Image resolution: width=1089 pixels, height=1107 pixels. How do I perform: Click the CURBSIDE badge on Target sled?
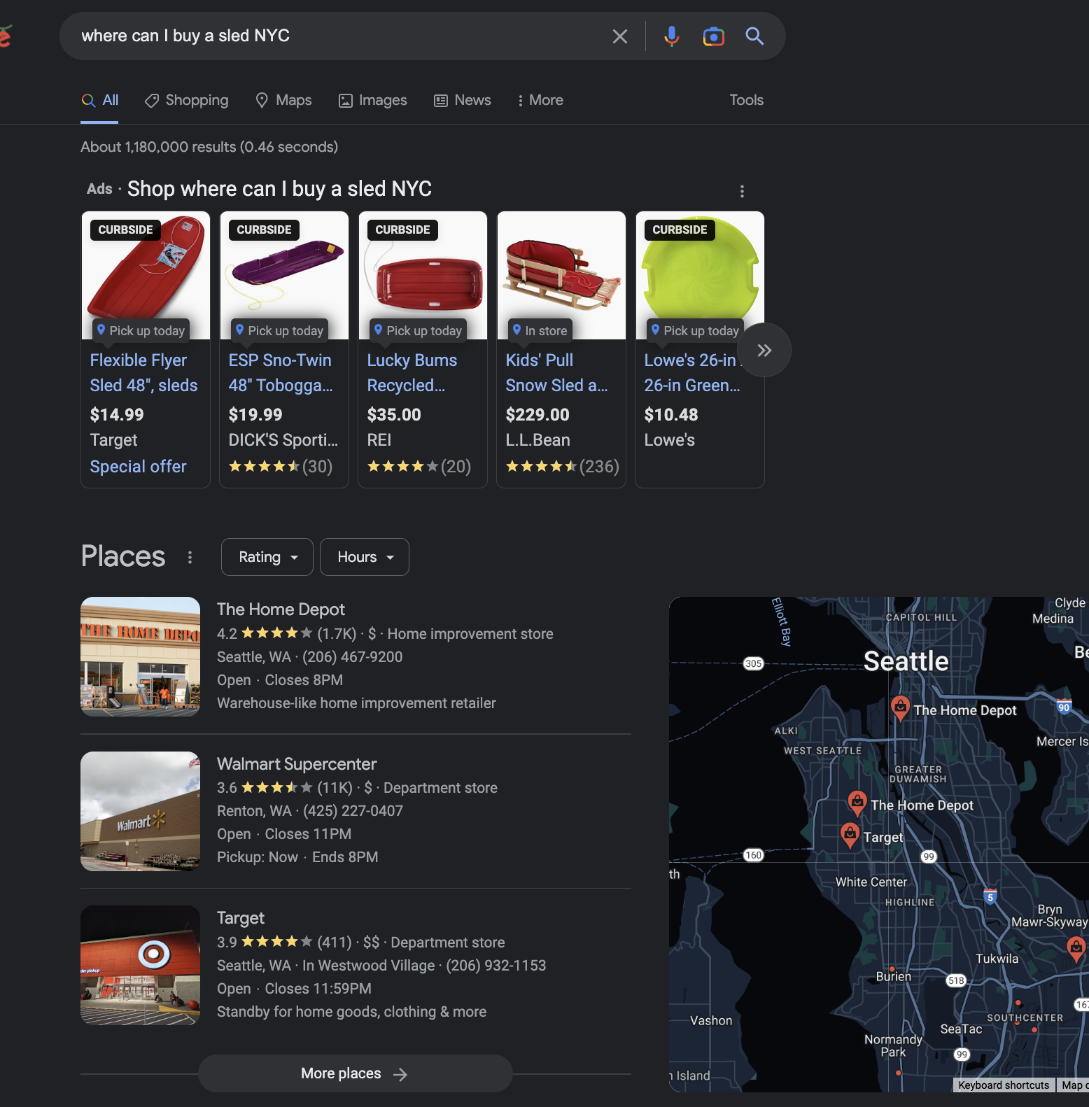coord(125,230)
